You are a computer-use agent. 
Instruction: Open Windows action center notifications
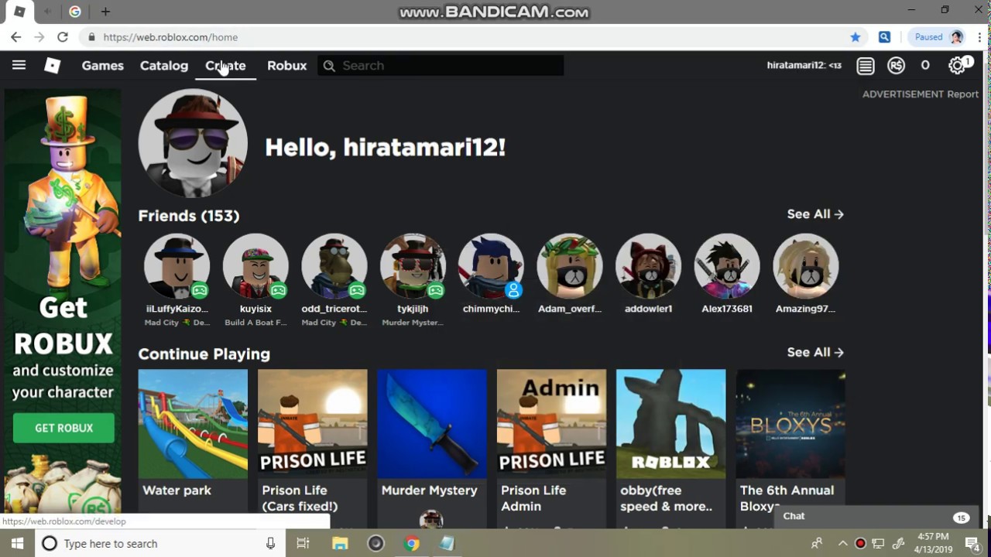point(972,544)
